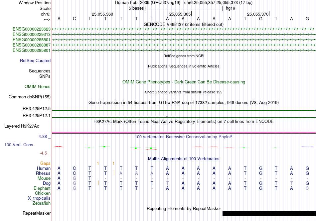The width and height of the screenshot is (316, 221).
Task: Click the ENSG00000288887 gene label
Action: 32,45
